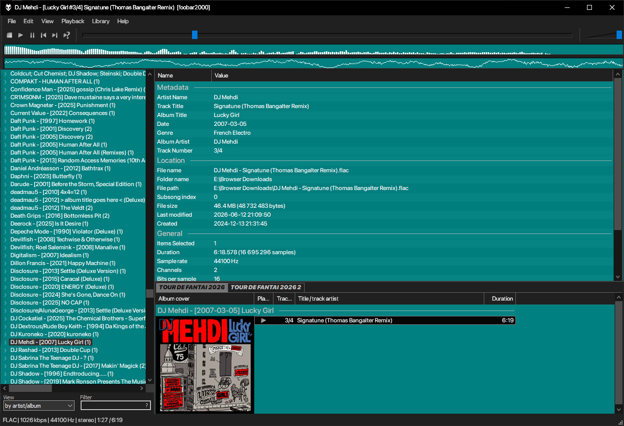Viewport: 624px width, 426px height.
Task: Click the Title / track artist column header
Action: (390, 299)
